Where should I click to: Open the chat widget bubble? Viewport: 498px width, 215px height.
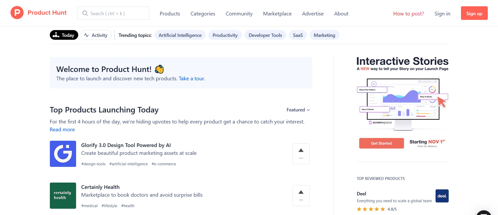pos(484,212)
